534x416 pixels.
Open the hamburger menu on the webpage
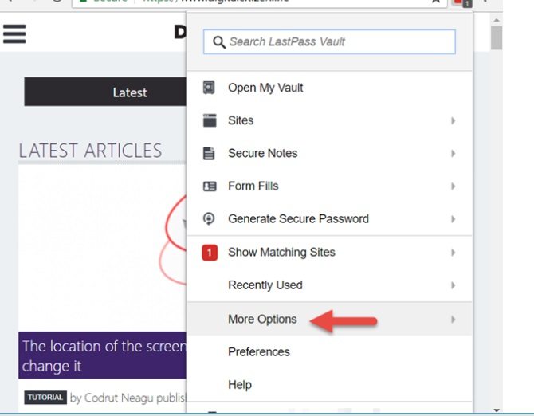(14, 34)
